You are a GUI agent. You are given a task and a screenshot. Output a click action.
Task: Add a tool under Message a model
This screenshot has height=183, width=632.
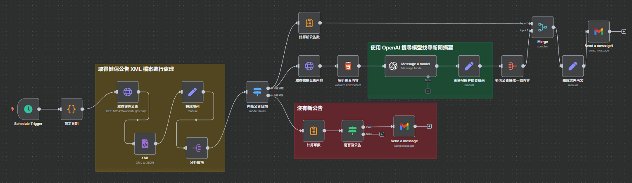tap(428, 91)
